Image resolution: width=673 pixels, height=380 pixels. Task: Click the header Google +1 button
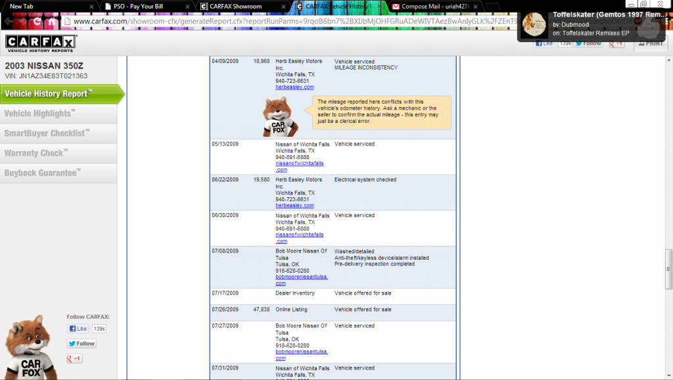point(616,43)
